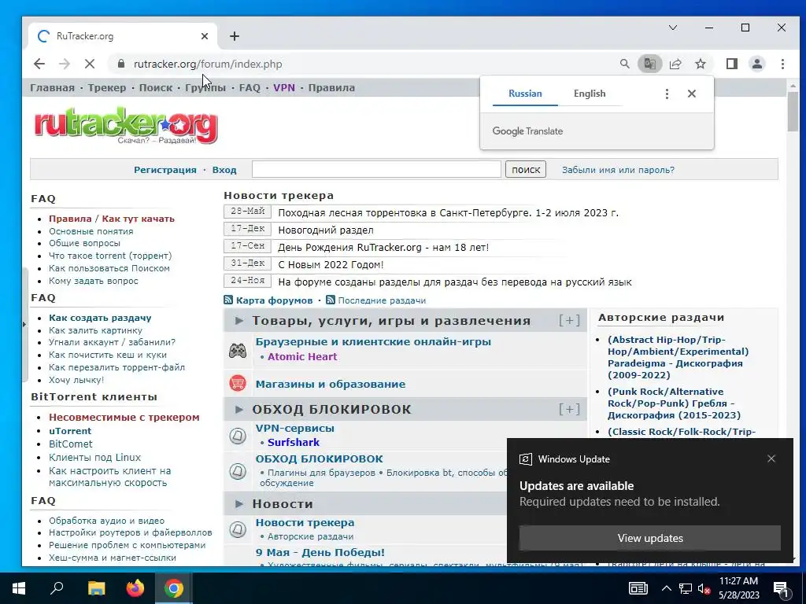Image resolution: width=806 pixels, height=604 pixels.
Task: Open 9 Мая - День Победы! forum
Action: tap(320, 553)
